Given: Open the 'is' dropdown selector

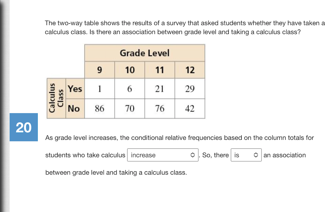Looking at the screenshot, I should click(x=246, y=155).
